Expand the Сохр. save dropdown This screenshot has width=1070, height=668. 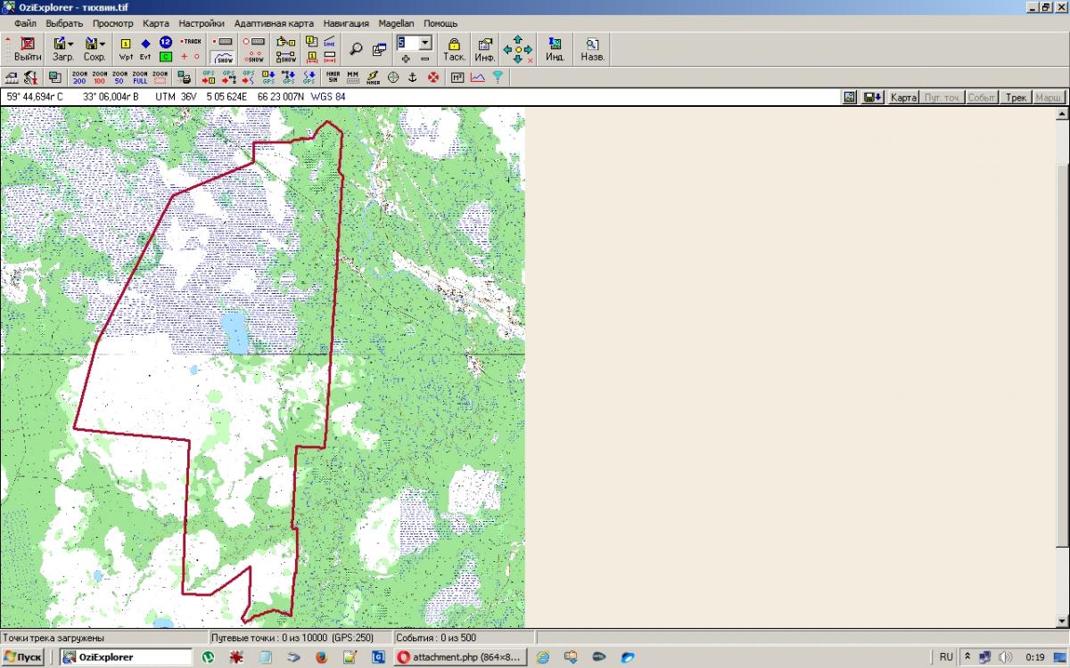click(x=103, y=43)
